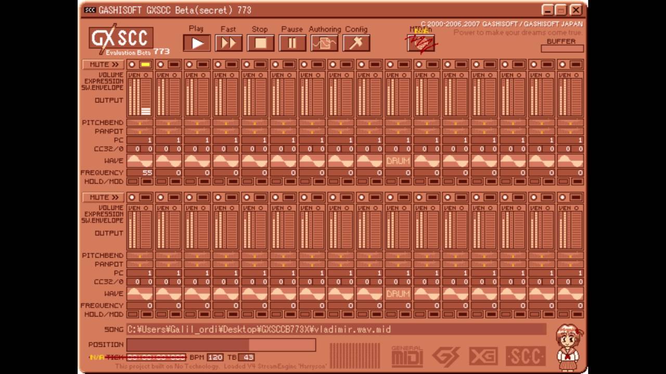The width and height of the screenshot is (666, 374).
Task: Click the HOLD/MOD boxes under upper DRUM channel
Action: click(x=398, y=181)
